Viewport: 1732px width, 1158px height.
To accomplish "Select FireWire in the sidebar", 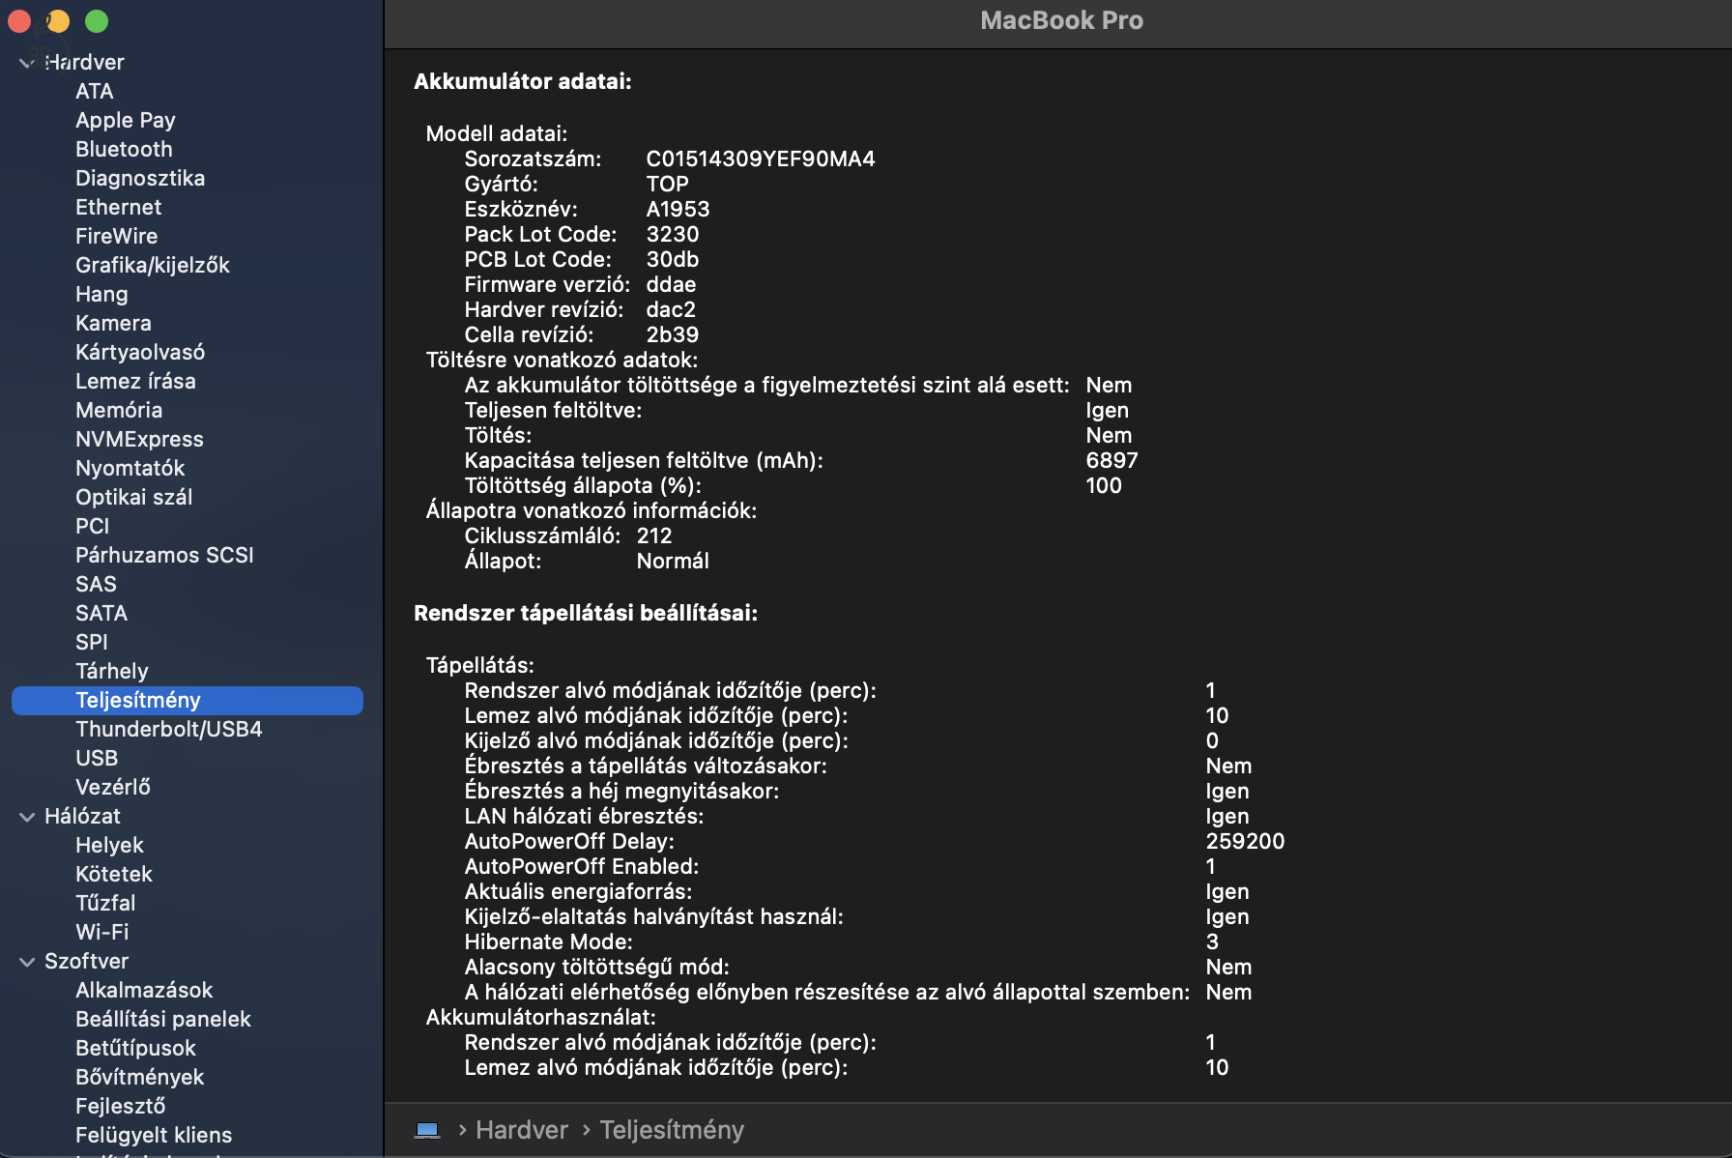I will point(116,236).
